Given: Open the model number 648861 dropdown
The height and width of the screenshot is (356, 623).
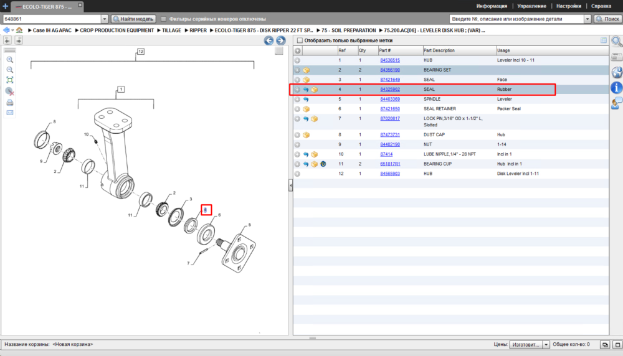Looking at the screenshot, I should click(105, 19).
